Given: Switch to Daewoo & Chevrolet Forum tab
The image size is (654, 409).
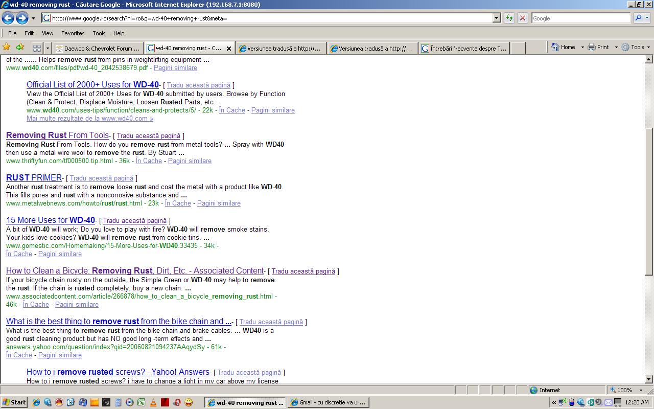Looking at the screenshot, I should coord(98,49).
